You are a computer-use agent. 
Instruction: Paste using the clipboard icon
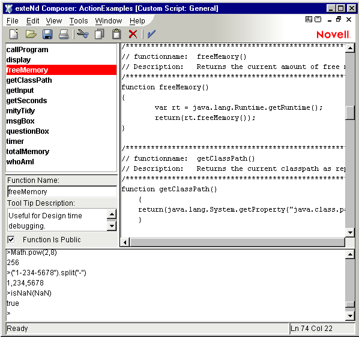(x=116, y=34)
